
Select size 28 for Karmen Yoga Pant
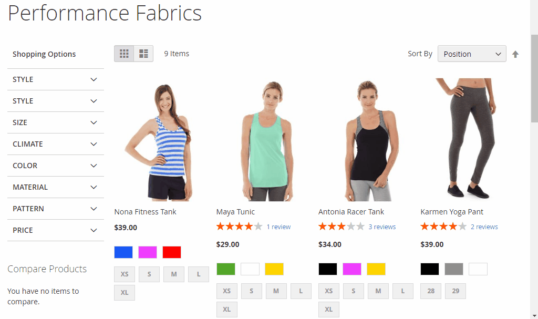pyautogui.click(x=431, y=291)
